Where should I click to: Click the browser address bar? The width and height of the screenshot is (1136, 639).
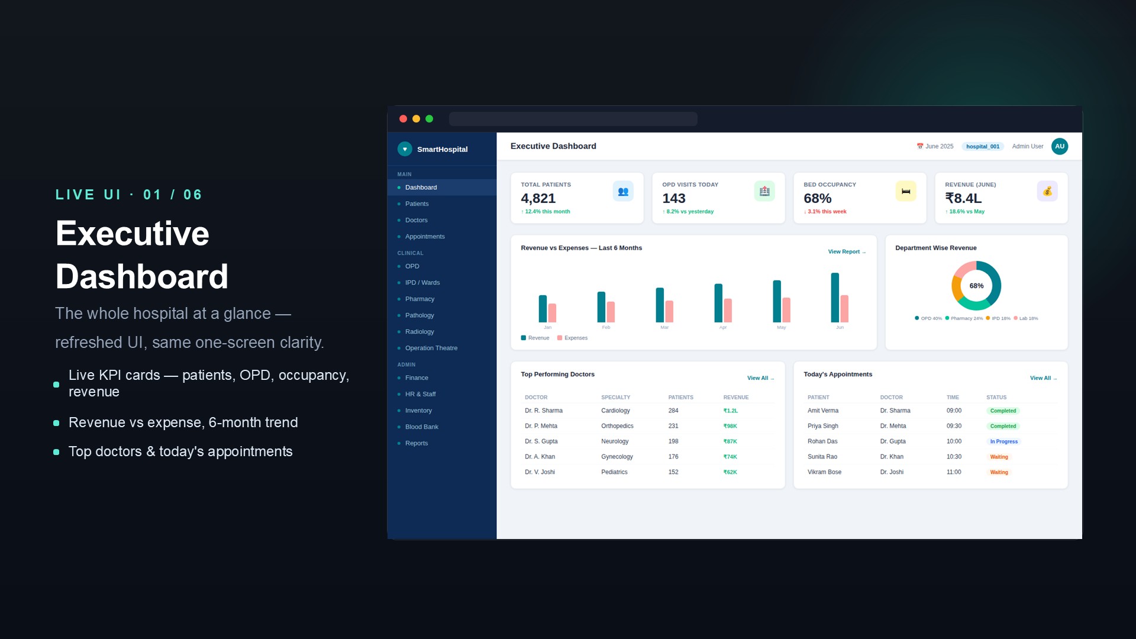pos(573,119)
